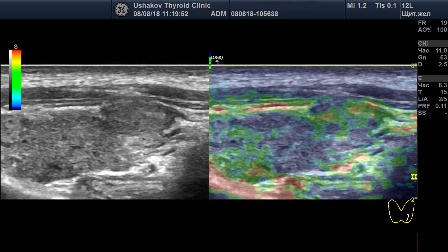Click the exam ID 080818-105638
The width and height of the screenshot is (448, 252).
pyautogui.click(x=254, y=14)
